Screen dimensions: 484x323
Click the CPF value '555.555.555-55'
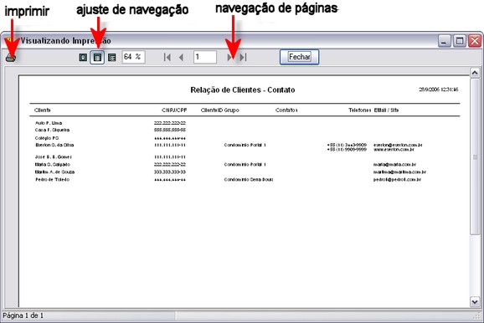(x=170, y=131)
